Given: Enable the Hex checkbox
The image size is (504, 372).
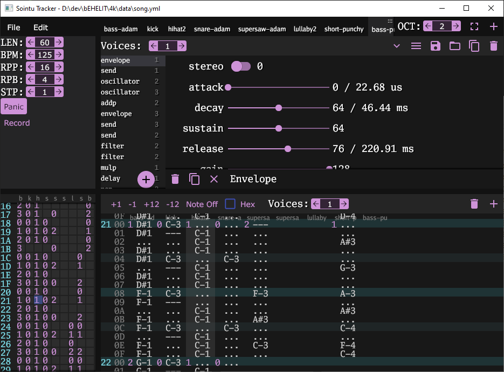Looking at the screenshot, I should click(230, 204).
